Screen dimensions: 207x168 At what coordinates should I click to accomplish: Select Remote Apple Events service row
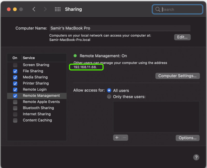click(x=37, y=102)
